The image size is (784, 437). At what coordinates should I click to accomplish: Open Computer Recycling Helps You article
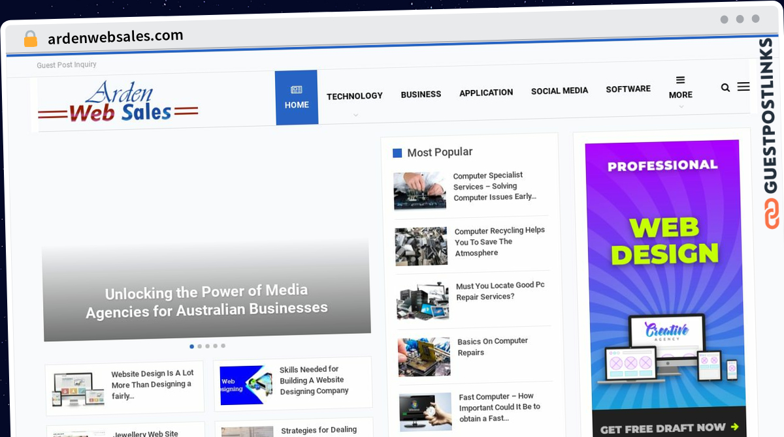[500, 241]
